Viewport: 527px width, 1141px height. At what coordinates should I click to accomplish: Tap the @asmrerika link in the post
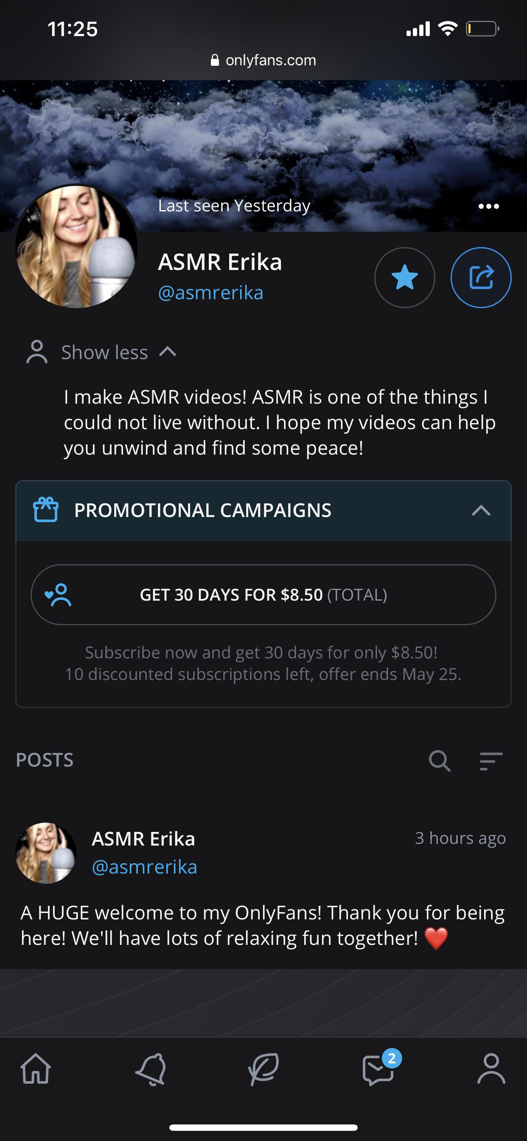point(144,867)
